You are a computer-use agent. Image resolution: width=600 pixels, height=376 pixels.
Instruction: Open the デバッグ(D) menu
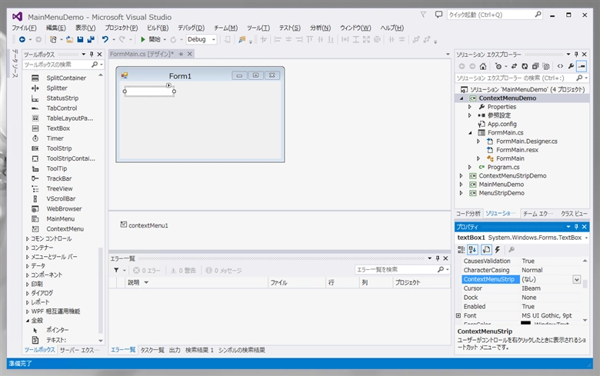click(192, 28)
